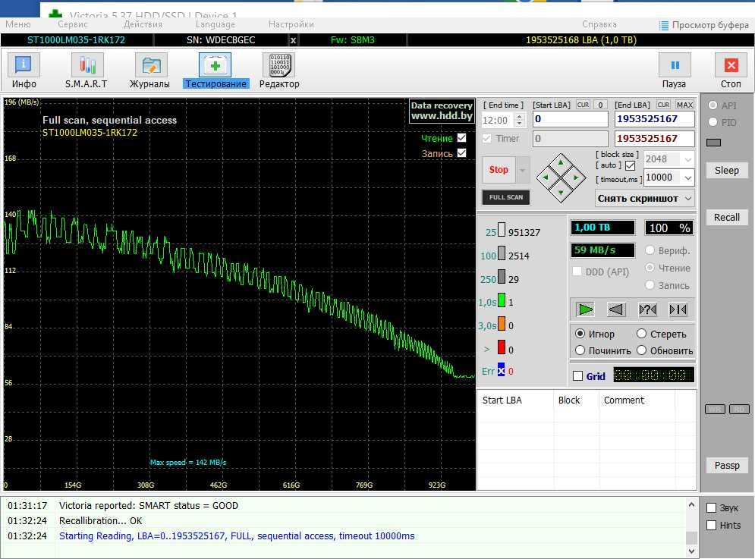This screenshot has height=559, width=755.
Task: Open dropdown arrow beside Stop button
Action: click(523, 170)
